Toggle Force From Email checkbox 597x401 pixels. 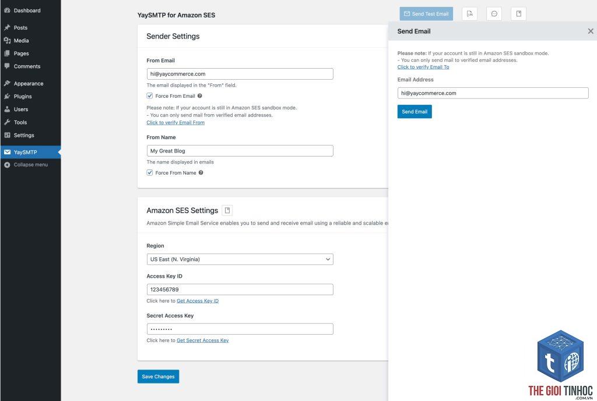(x=150, y=96)
